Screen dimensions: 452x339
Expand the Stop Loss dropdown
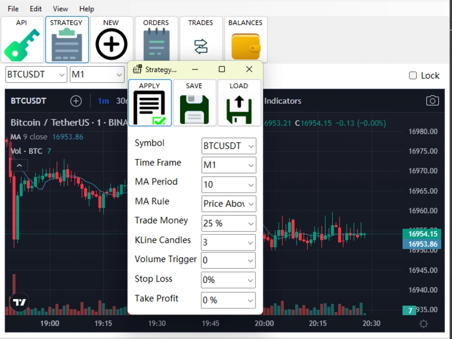coord(228,280)
